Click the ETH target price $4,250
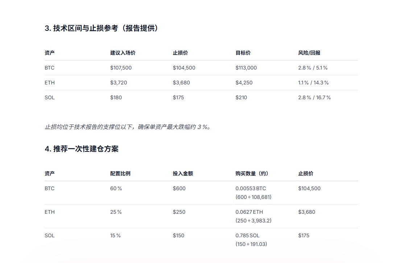409x263 pixels. click(x=244, y=83)
